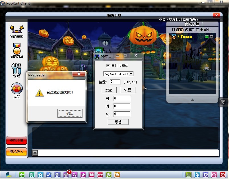
Task: Open the shopping cart store icon
Action: [32, 175]
